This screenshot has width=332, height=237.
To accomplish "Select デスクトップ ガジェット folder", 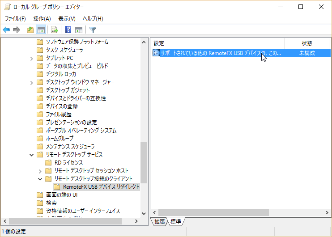I will tap(68, 90).
